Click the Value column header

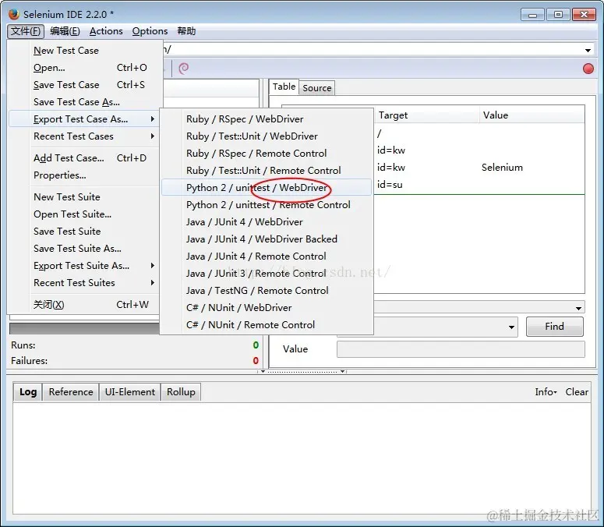[532, 115]
